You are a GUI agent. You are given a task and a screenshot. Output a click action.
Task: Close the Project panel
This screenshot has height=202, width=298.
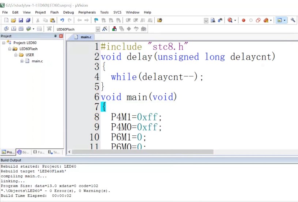tap(61, 36)
